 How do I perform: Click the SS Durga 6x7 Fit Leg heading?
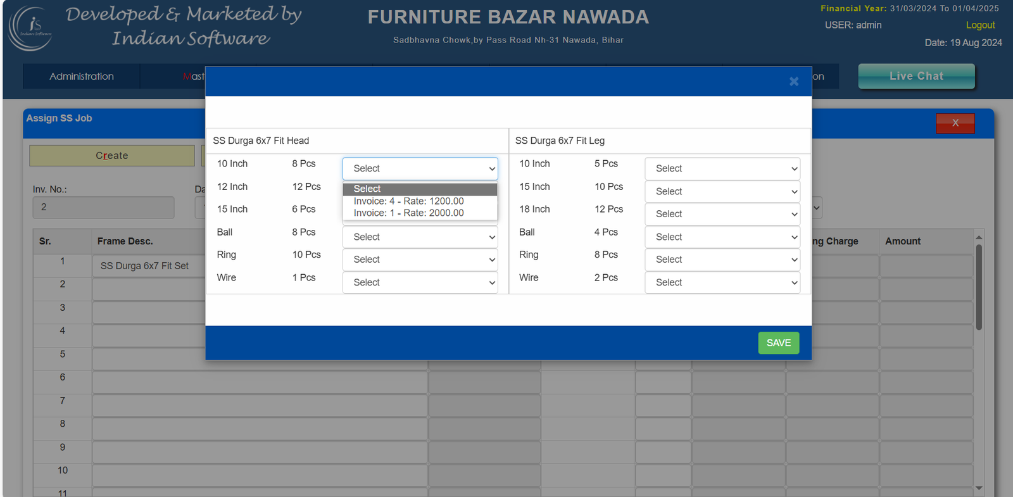pyautogui.click(x=560, y=141)
